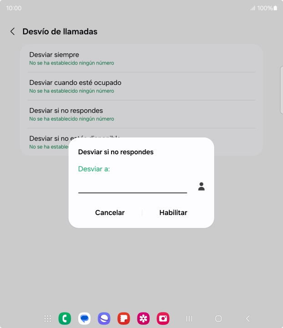The width and height of the screenshot is (283, 328).
Task: Select Desviar siempre option
Action: tap(141, 59)
